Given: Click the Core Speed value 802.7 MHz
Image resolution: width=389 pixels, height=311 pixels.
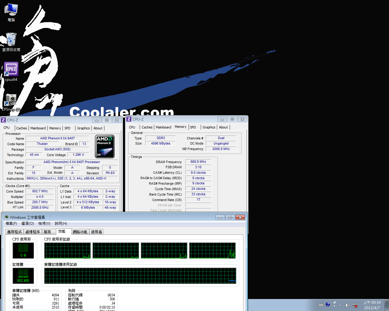Looking at the screenshot, I should pyautogui.click(x=40, y=191).
